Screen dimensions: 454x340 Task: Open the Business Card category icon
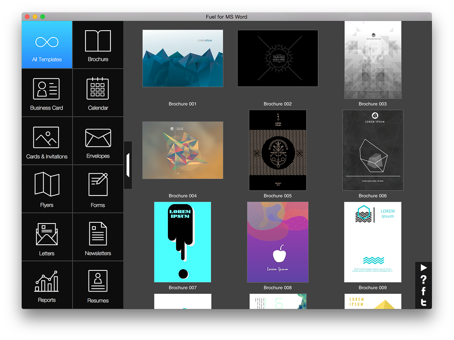click(x=47, y=89)
